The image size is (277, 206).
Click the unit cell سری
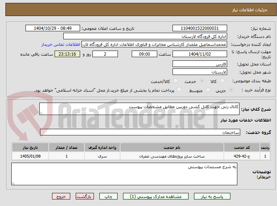pos(102,156)
